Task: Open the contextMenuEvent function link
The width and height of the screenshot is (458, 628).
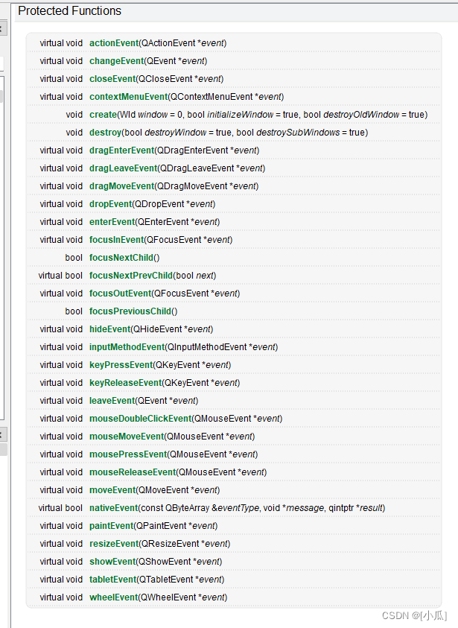Action: (129, 97)
